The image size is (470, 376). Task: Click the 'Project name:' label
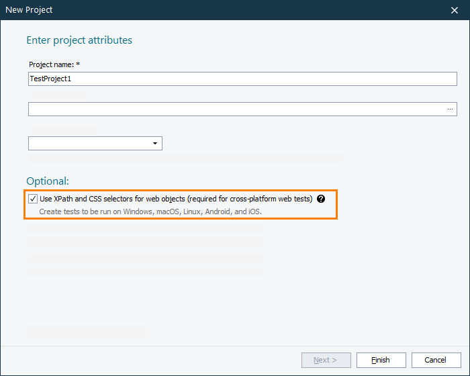click(x=51, y=64)
